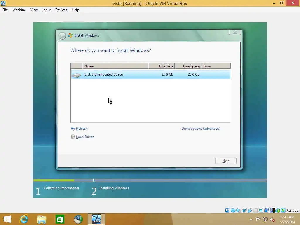Click the hard drive icon for Disk 0
Viewport: 300px width, 225px height.
coord(77,75)
